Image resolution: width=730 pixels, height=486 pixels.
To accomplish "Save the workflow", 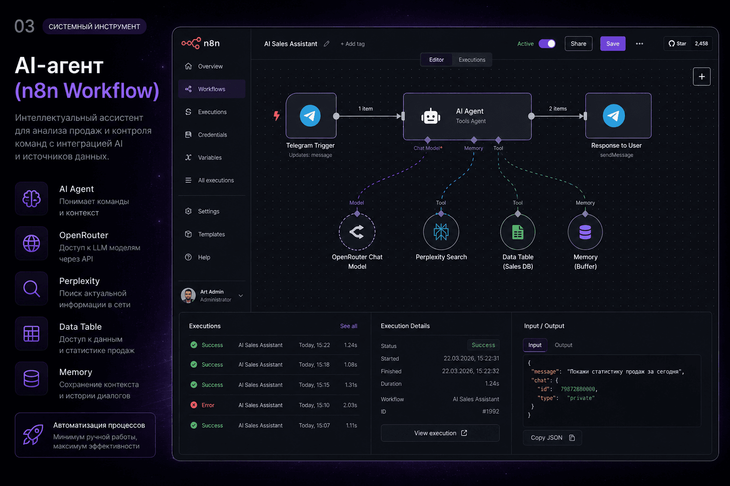I will pos(613,44).
